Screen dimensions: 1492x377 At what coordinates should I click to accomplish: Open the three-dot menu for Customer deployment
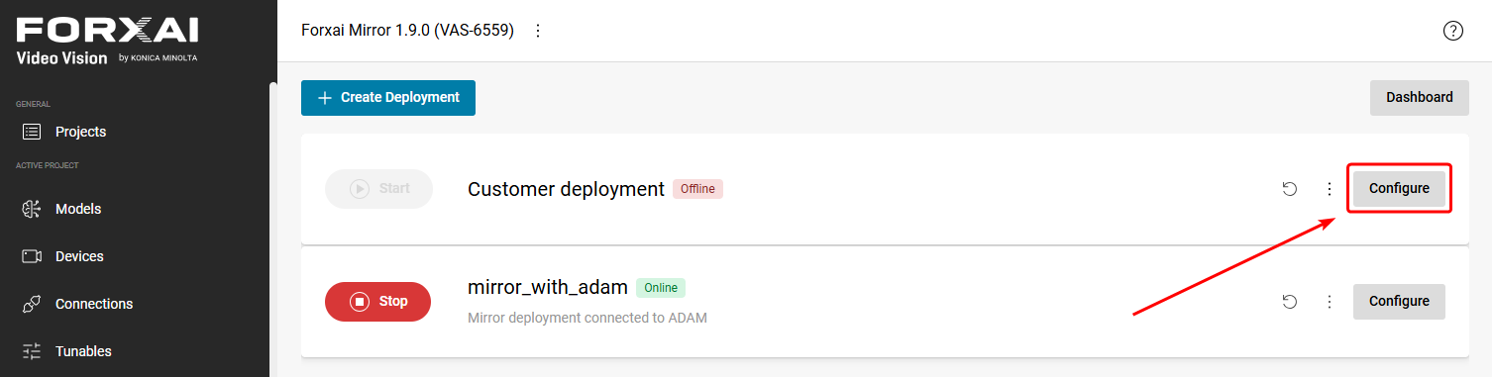[1330, 189]
